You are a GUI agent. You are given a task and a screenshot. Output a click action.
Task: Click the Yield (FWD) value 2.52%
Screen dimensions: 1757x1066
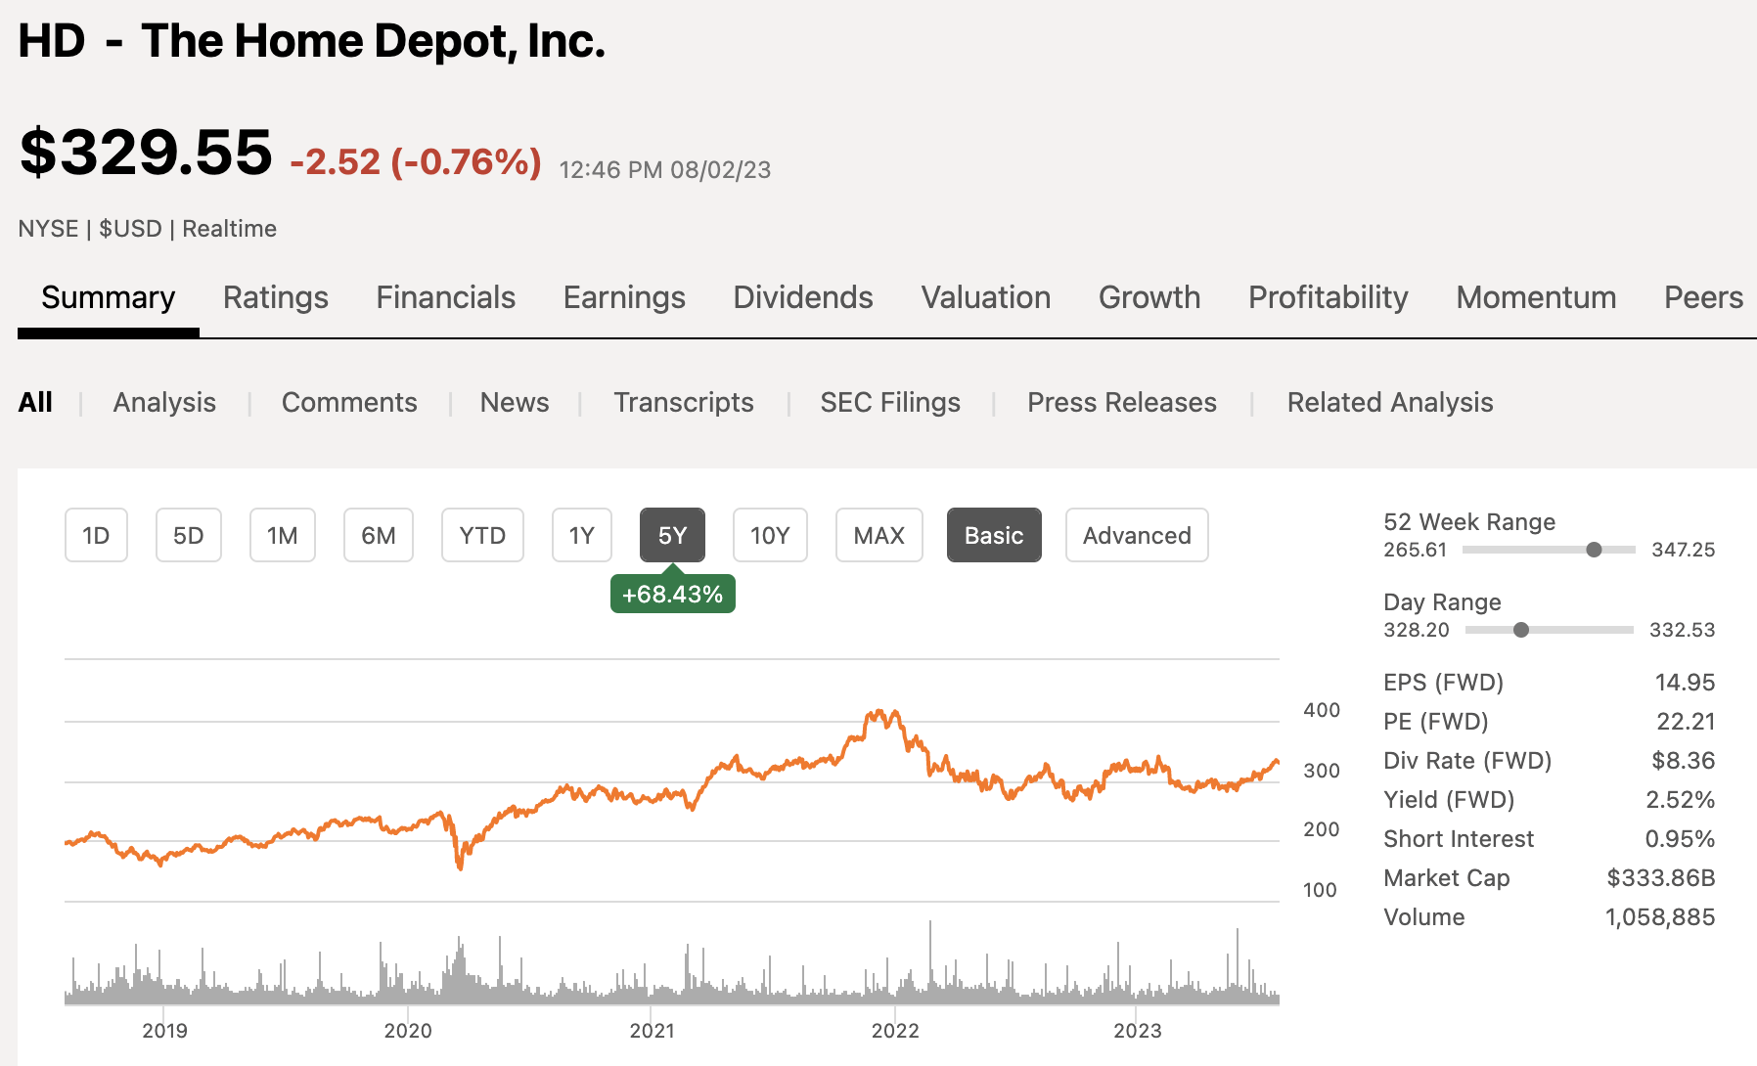(x=1681, y=799)
